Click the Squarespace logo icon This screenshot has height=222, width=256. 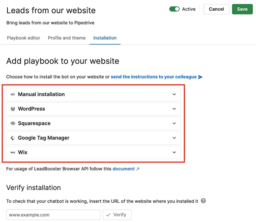coord(13,123)
